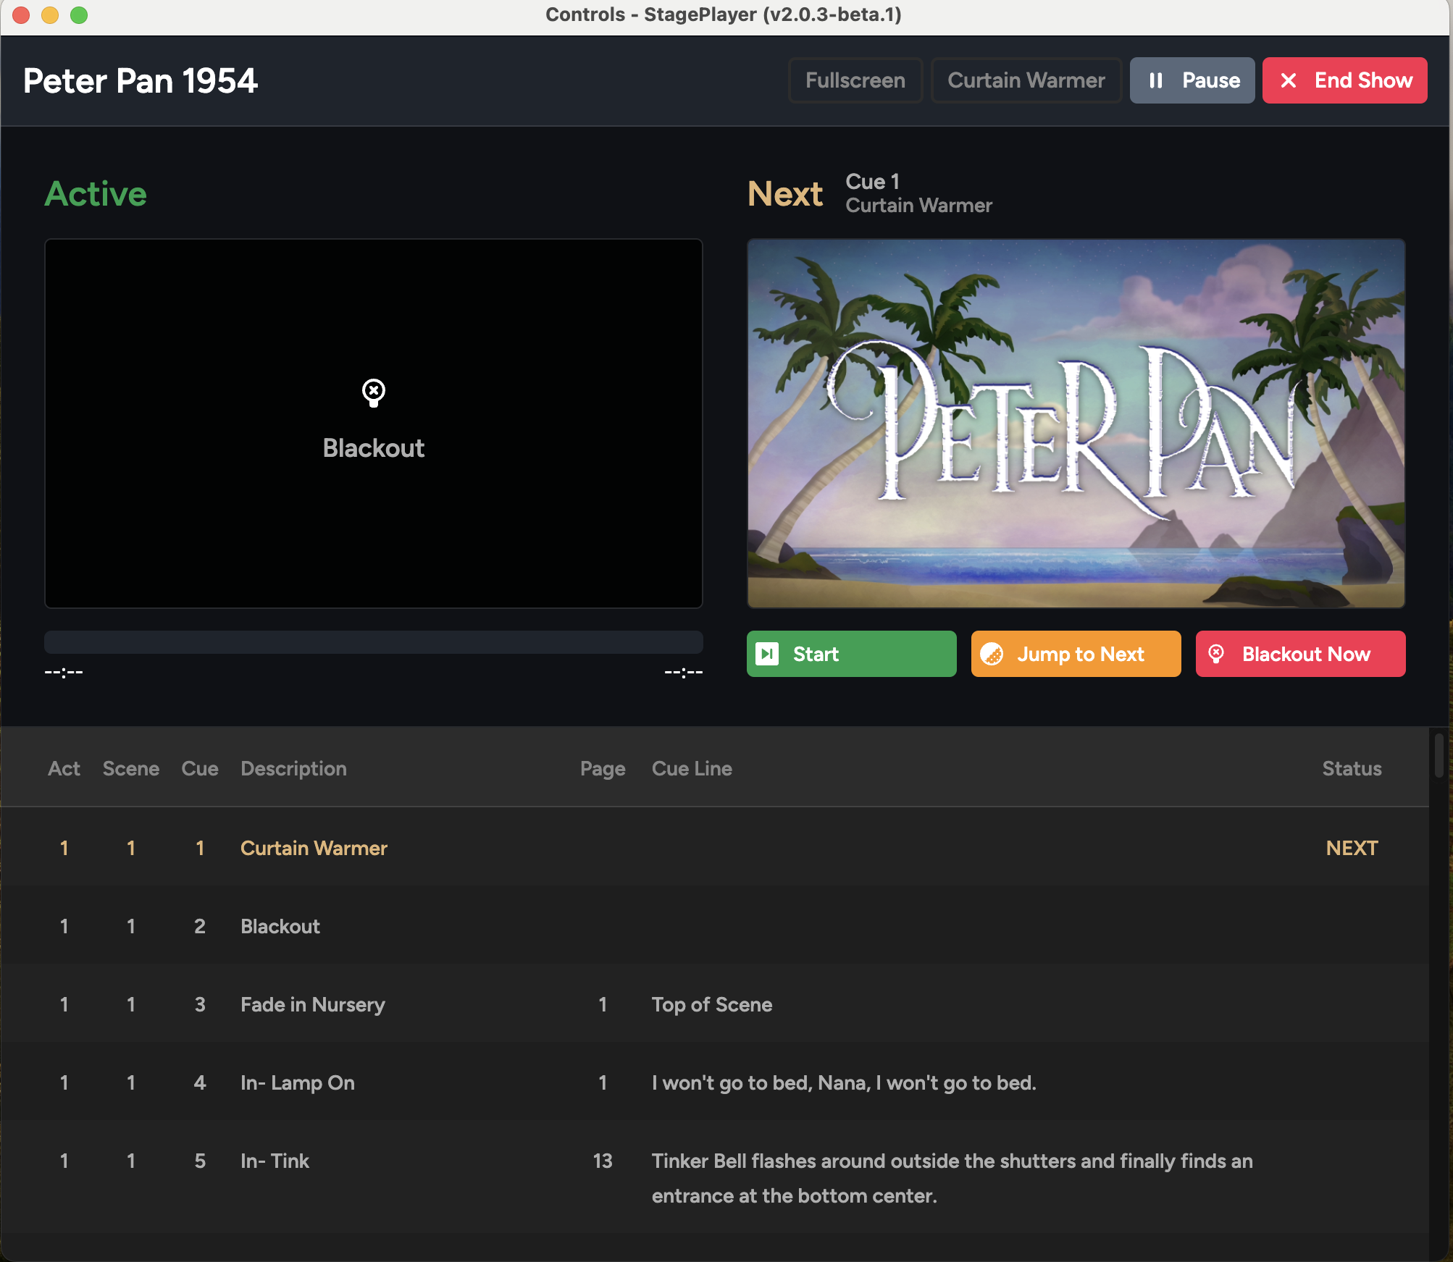Select the Curtain Warmer cue row
The width and height of the screenshot is (1453, 1262).
(715, 848)
